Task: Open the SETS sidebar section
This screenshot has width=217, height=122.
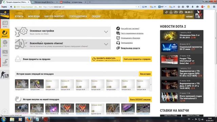Action: [x=5, y=43]
